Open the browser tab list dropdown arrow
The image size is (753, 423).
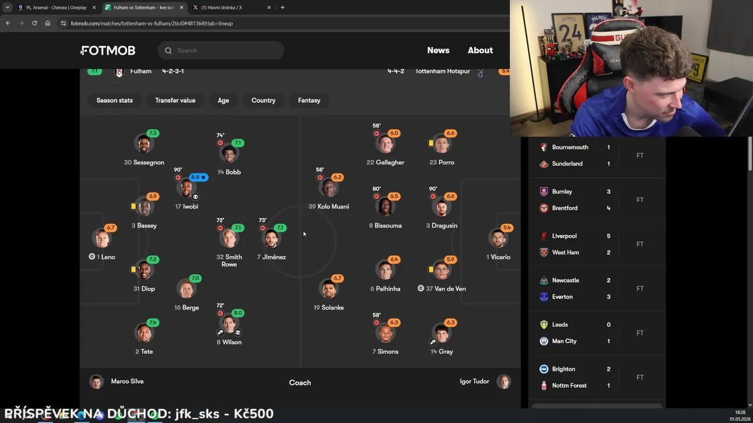point(8,8)
